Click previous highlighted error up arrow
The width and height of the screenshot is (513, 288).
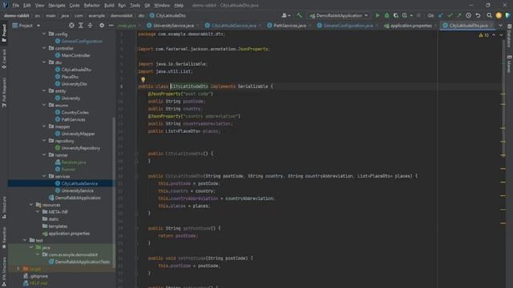[494, 35]
